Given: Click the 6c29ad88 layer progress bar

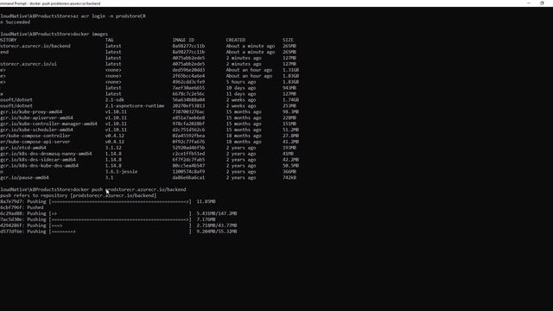Looking at the screenshot, I should pos(120,213).
